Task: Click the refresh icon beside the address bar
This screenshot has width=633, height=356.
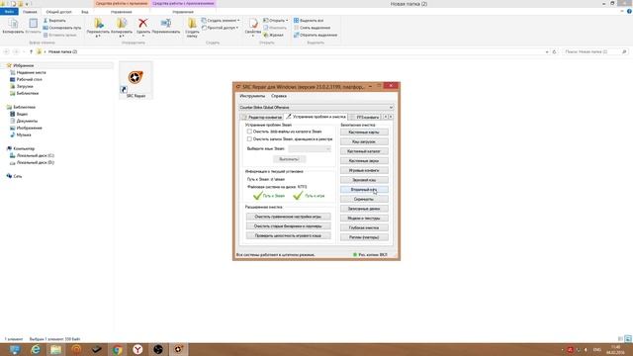Action: (x=554, y=51)
